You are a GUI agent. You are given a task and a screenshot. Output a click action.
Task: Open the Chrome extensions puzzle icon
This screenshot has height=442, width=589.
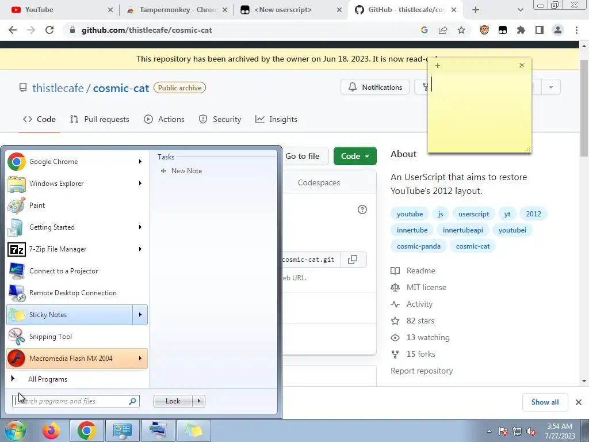[x=521, y=30]
